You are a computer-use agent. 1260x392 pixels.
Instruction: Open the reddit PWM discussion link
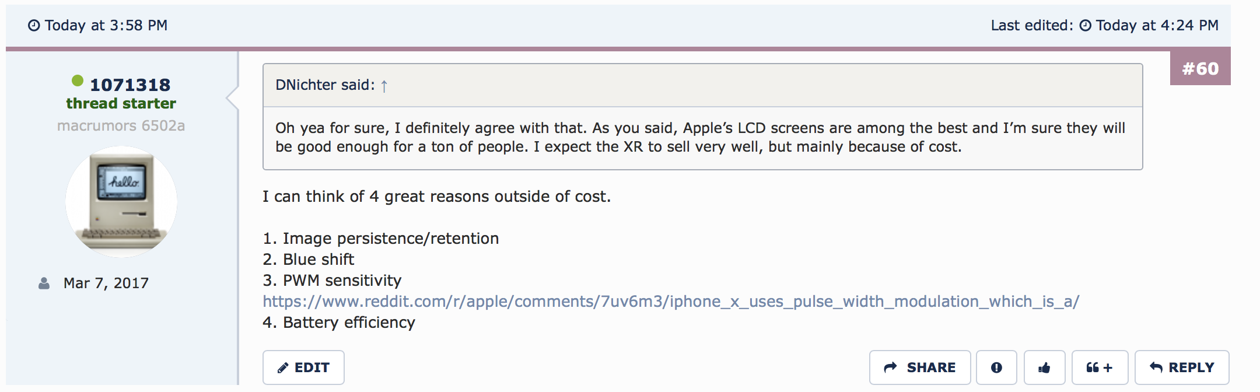671,302
